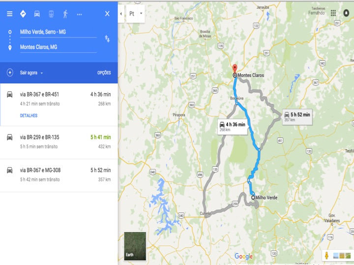The height and width of the screenshot is (265, 354).
Task: Choose the recommended directions diamond icon
Action: 23,14
